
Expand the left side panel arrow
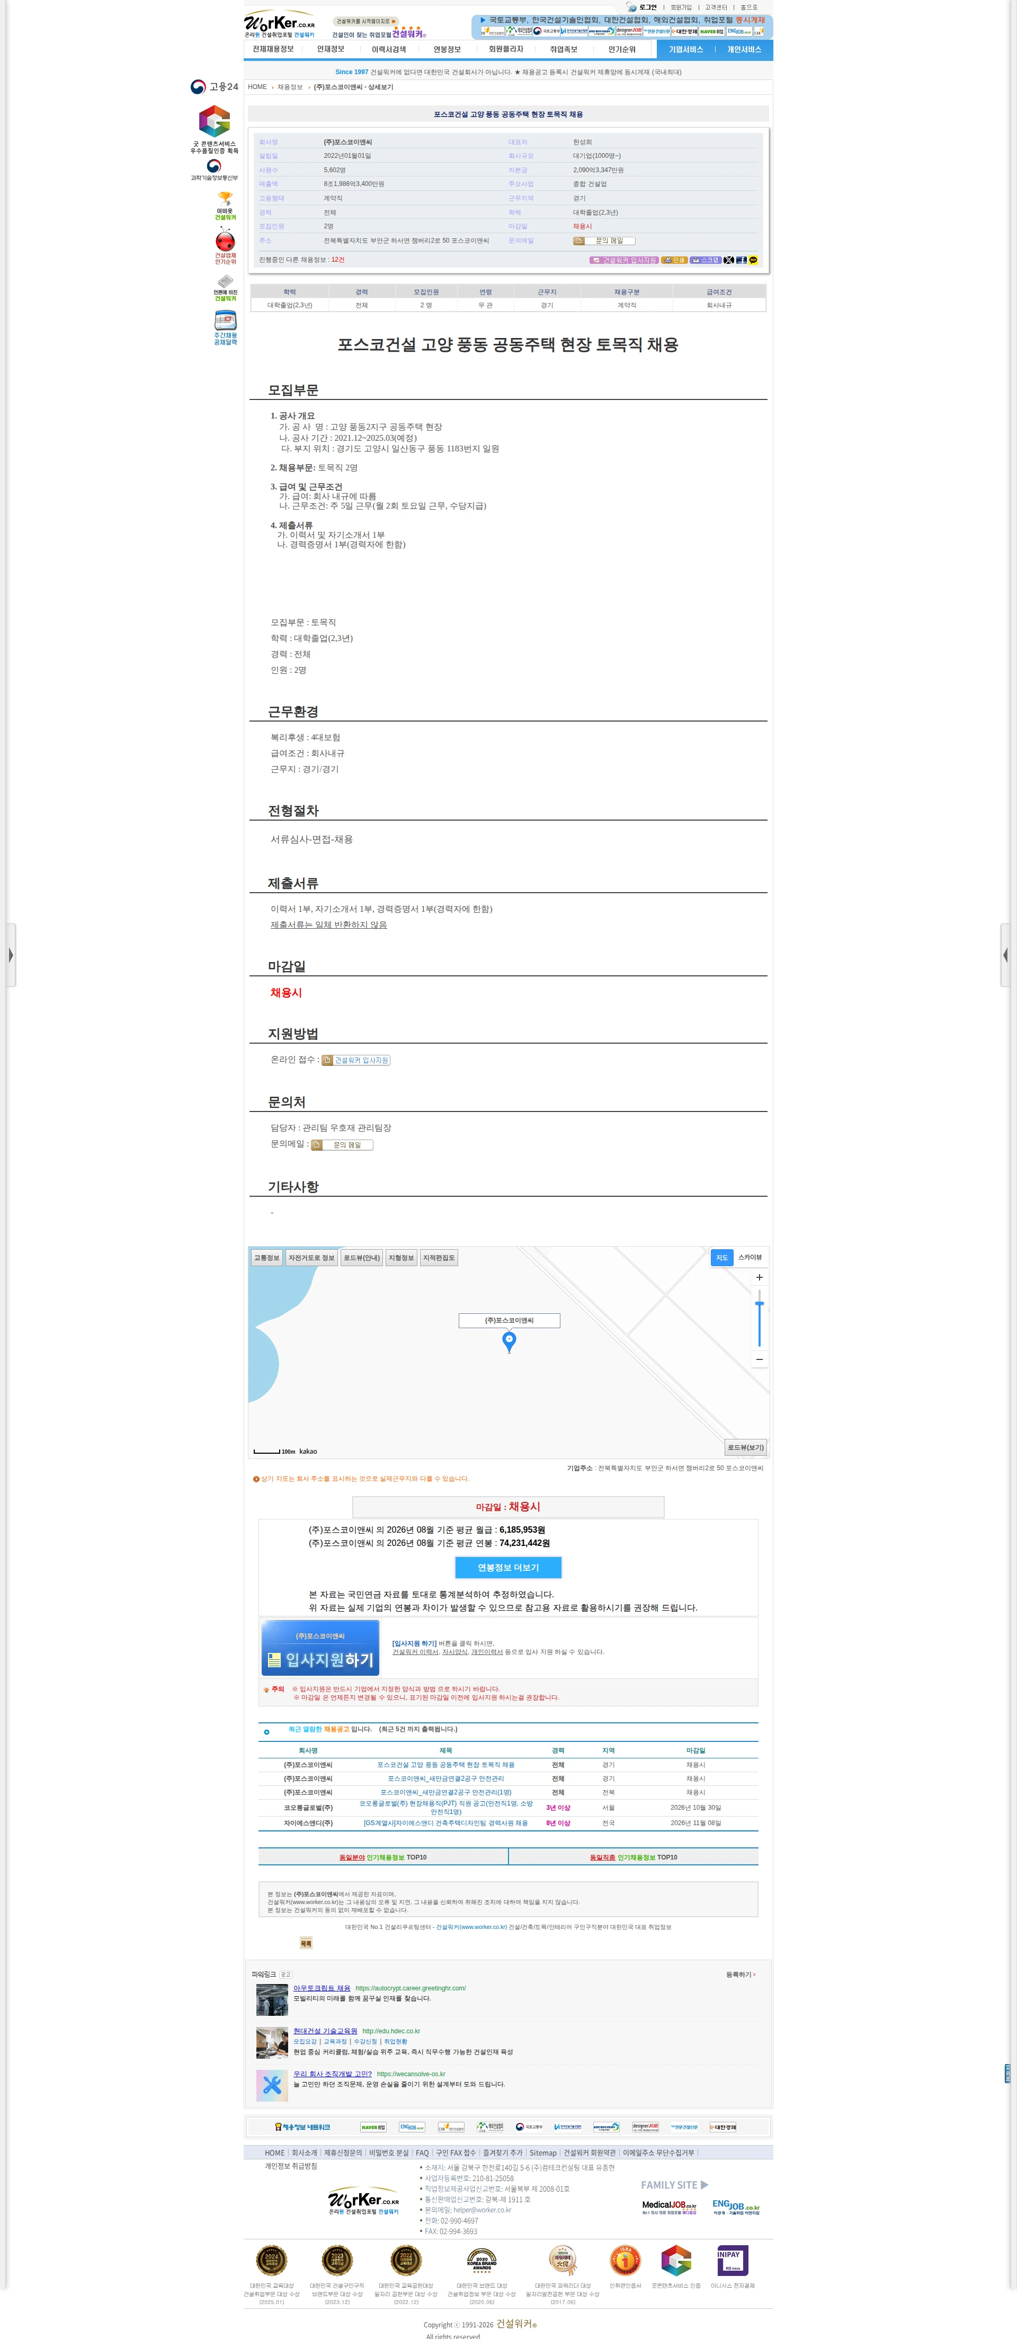point(10,955)
